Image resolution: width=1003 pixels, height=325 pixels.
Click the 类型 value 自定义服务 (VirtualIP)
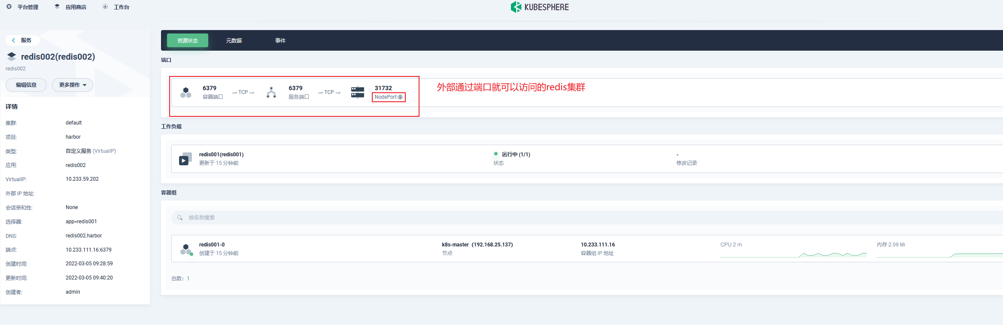tap(91, 151)
